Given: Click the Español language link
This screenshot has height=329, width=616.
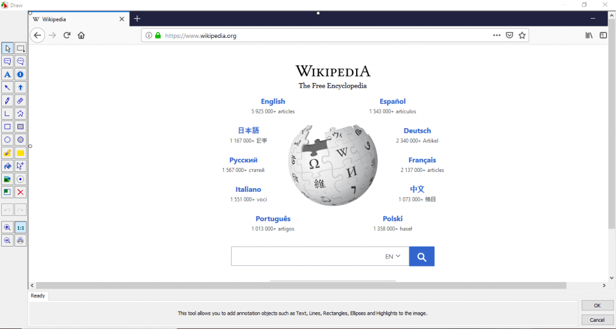Looking at the screenshot, I should pyautogui.click(x=392, y=101).
